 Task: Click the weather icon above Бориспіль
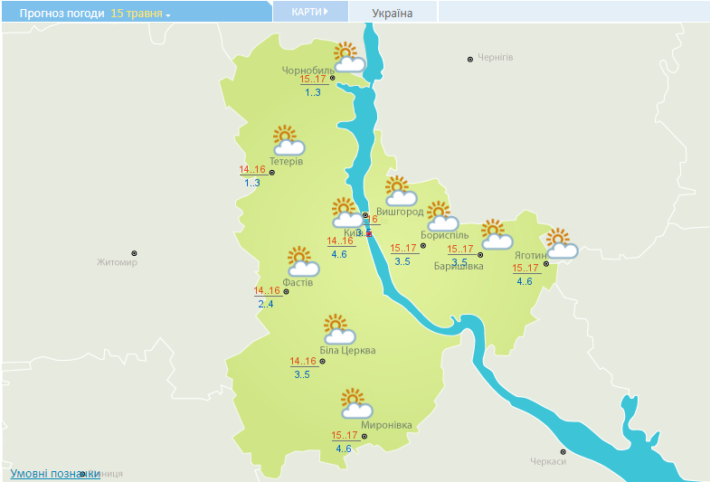click(x=440, y=216)
